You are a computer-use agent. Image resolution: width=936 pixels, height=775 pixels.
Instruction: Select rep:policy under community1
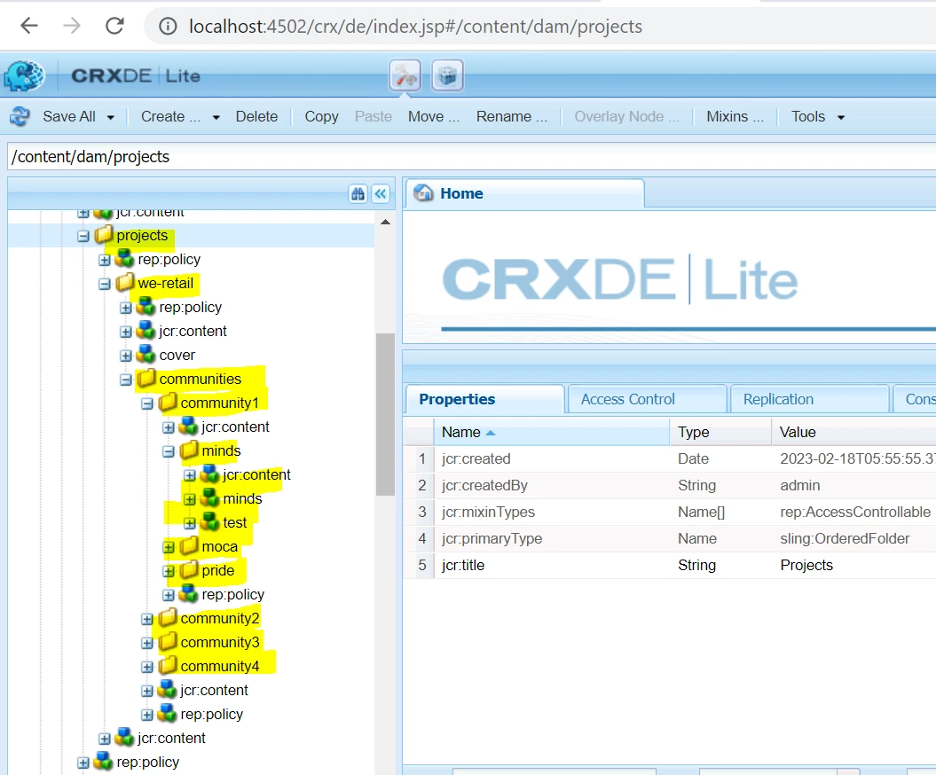(232, 594)
